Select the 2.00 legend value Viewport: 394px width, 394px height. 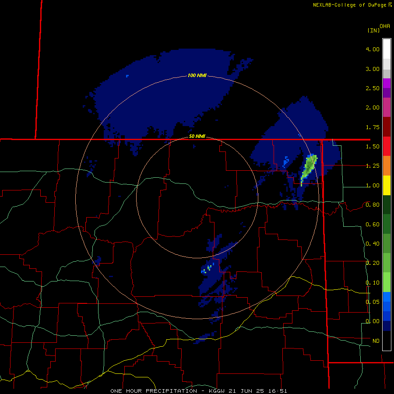pos(373,108)
